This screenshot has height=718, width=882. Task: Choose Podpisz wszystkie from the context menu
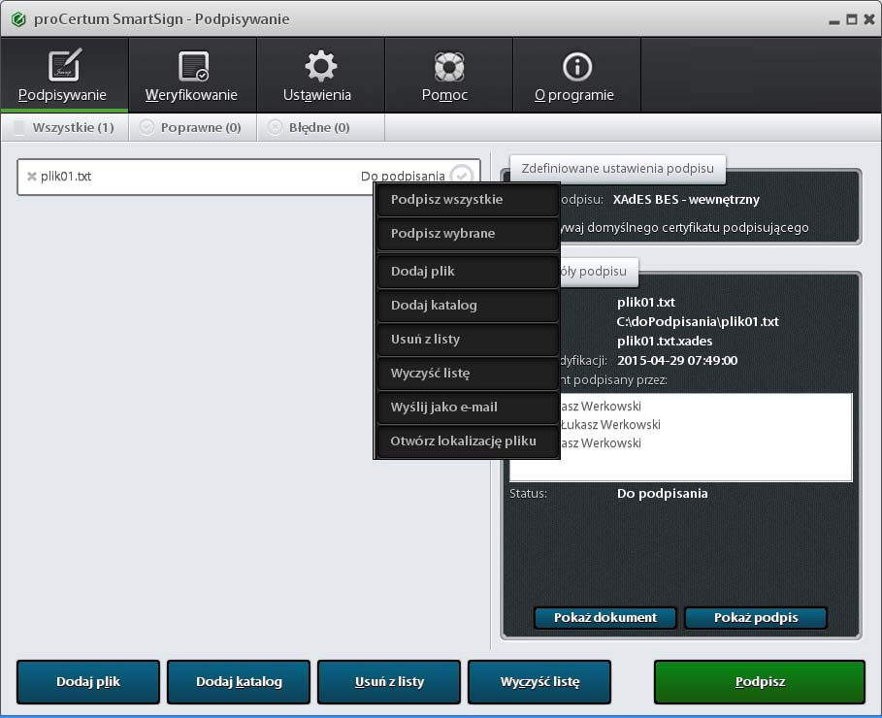pos(468,200)
